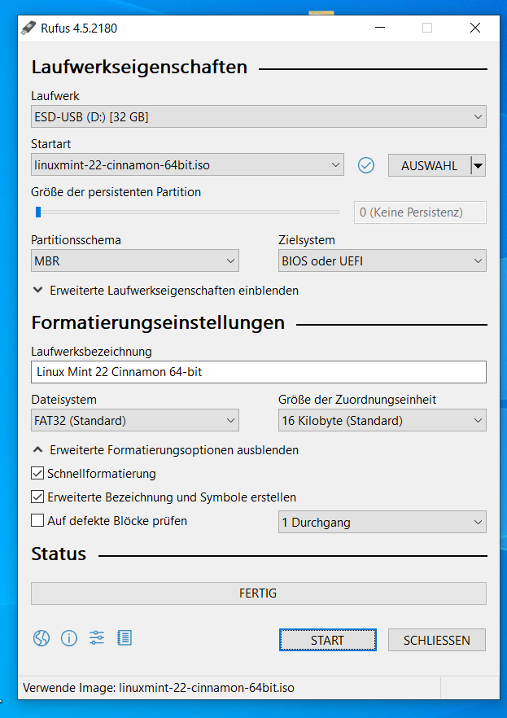
Task: Click the START button
Action: (x=328, y=640)
